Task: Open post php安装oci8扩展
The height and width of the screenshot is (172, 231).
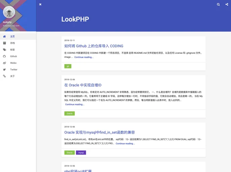Action: coord(78,171)
